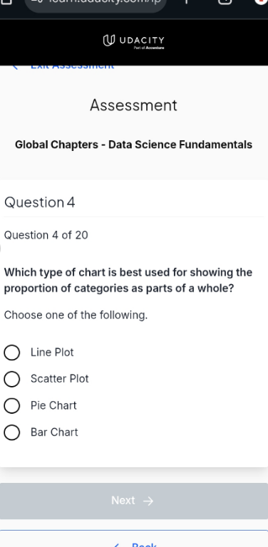Select the Scatter Plot radio button
This screenshot has height=547, width=268.
[x=12, y=379]
